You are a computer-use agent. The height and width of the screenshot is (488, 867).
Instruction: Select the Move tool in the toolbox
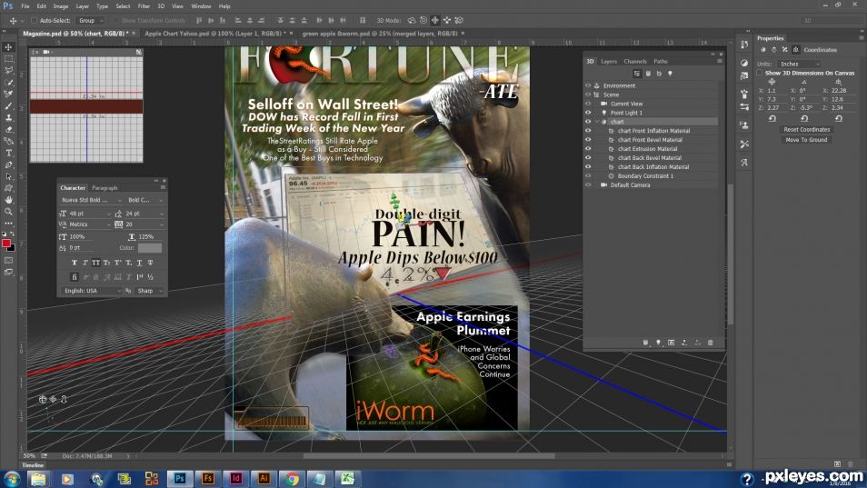[x=8, y=47]
